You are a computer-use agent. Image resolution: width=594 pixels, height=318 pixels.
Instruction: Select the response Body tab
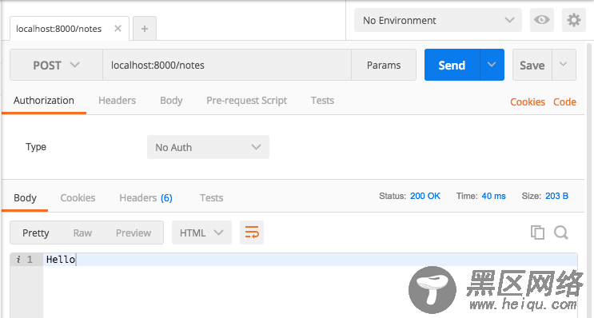(25, 197)
